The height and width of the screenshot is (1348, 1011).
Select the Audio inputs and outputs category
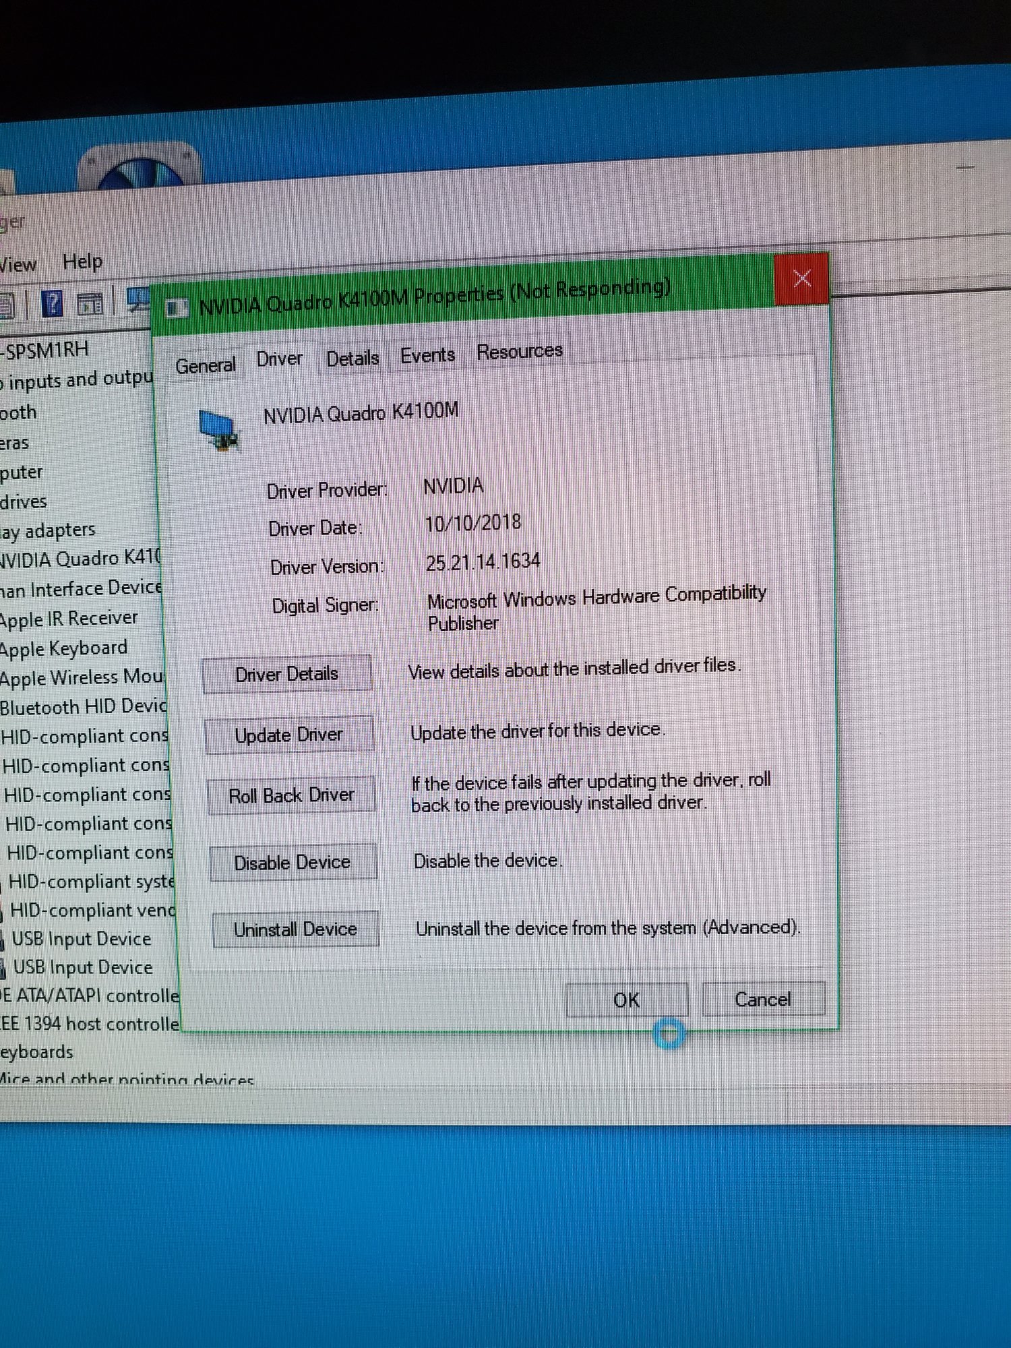click(77, 380)
